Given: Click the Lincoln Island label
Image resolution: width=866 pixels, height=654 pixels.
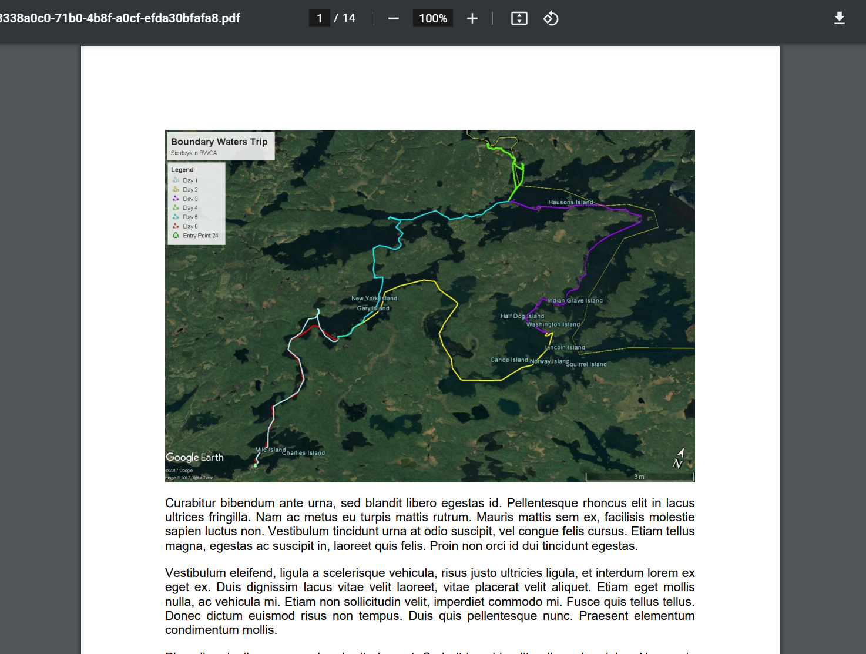Looking at the screenshot, I should pyautogui.click(x=565, y=347).
